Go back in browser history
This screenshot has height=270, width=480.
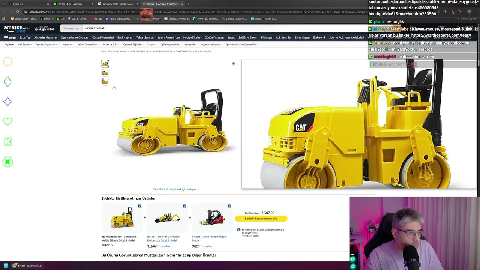4,12
